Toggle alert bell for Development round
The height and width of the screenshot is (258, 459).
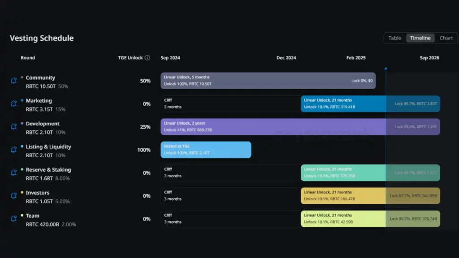point(13,127)
